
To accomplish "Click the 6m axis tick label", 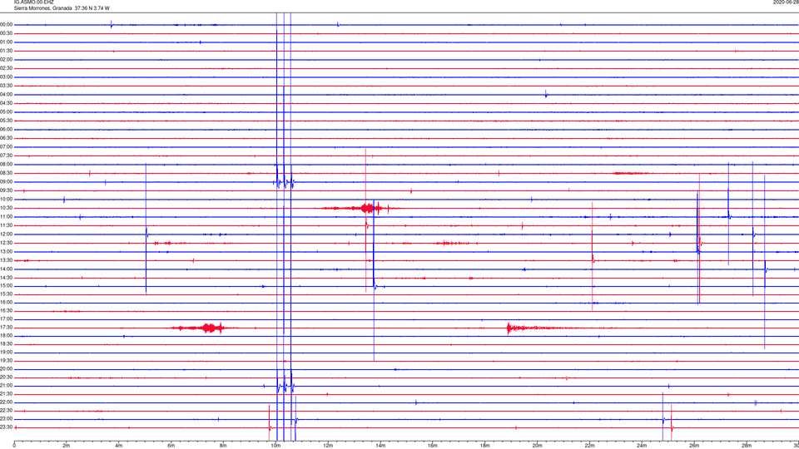I will pos(171,446).
